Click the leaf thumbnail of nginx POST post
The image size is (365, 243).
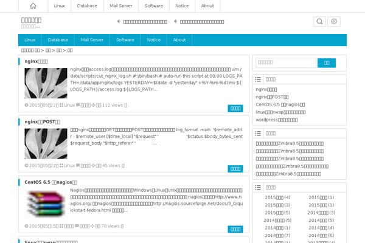click(x=46, y=143)
